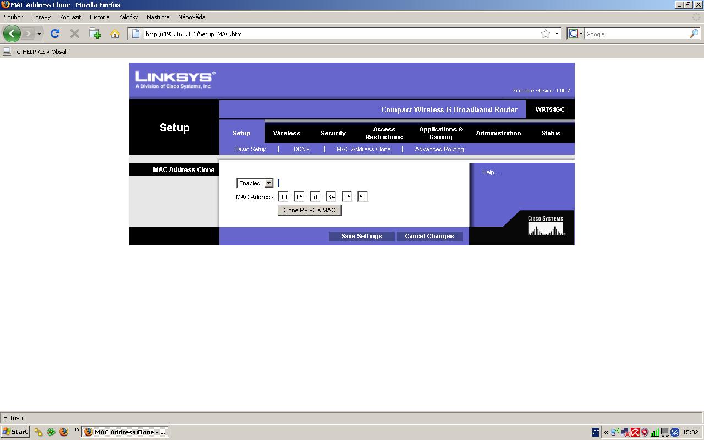
Task: Launch ICQ from the green flower icon
Action: (51, 432)
